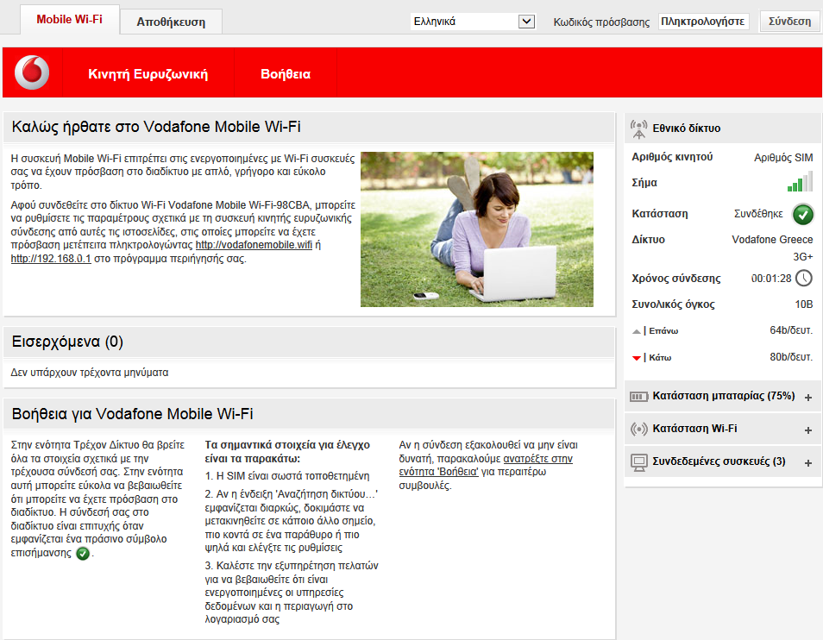Expand the Συνδεδεμένες συσκευές (3) plus sign
Screen dimensions: 823x640
(x=808, y=463)
